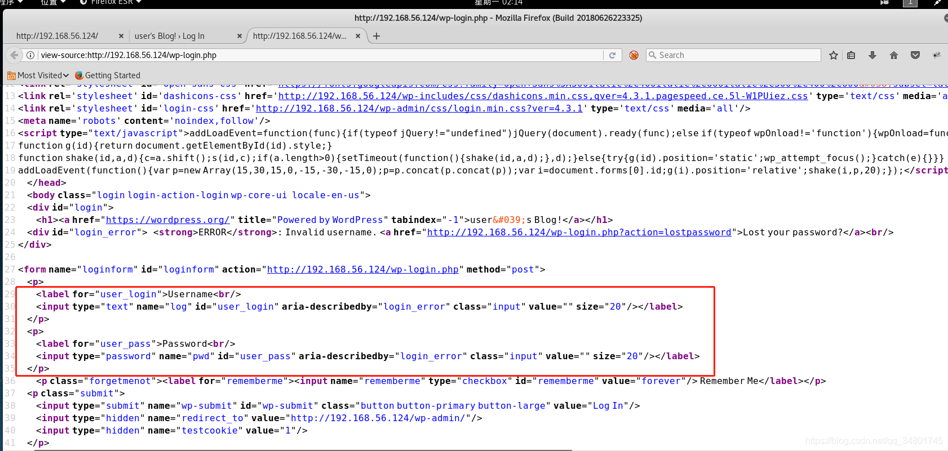Click the 'Log In' value text on line 38

pos(608,406)
